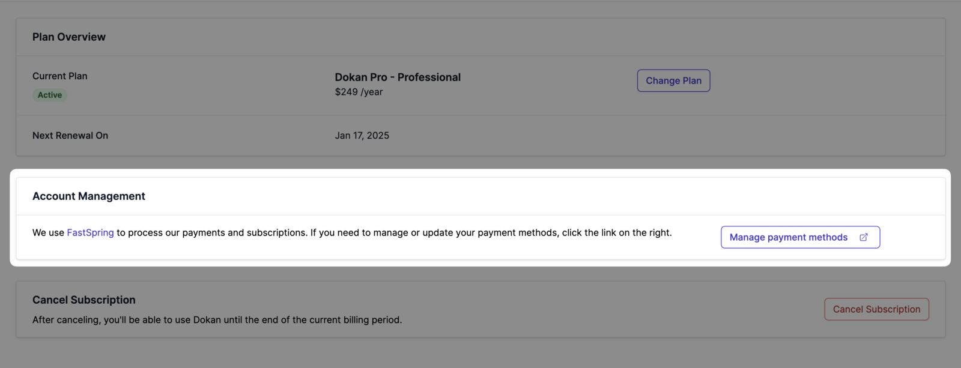Click the Dokan Pro - Professional plan name
The image size is (961, 368).
(398, 77)
